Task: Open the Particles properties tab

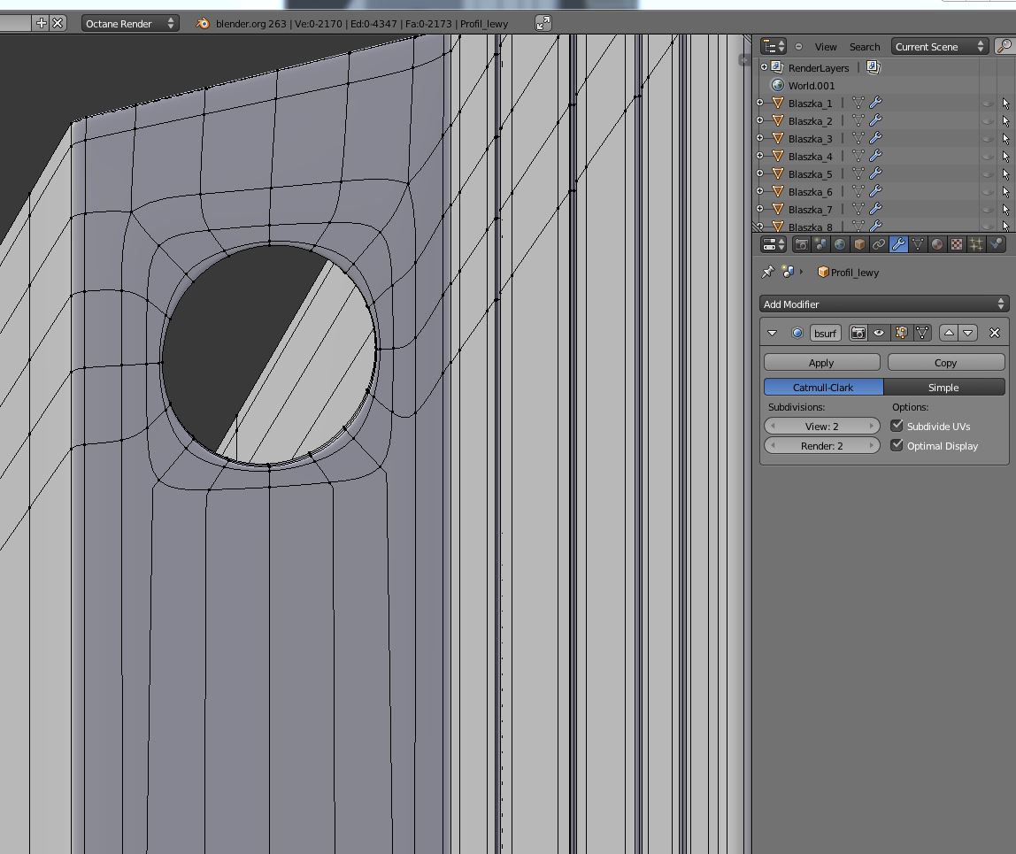Action: pyautogui.click(x=976, y=244)
